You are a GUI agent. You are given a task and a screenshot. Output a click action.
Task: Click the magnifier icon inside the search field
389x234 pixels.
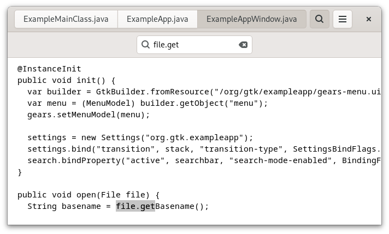[x=145, y=45]
